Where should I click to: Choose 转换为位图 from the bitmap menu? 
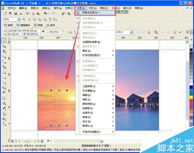point(95,13)
